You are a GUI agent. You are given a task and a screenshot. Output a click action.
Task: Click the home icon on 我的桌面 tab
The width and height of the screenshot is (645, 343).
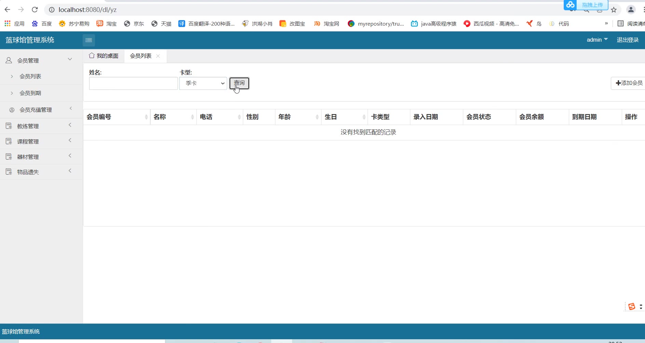92,56
